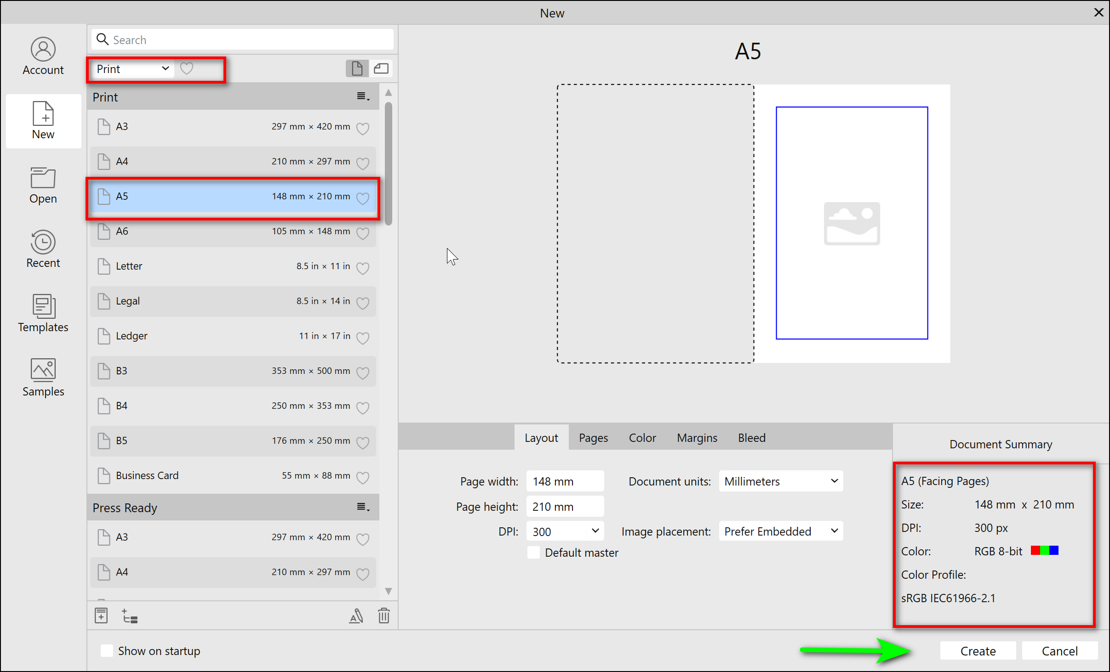Open the Open file section
The image size is (1110, 672).
(x=43, y=185)
